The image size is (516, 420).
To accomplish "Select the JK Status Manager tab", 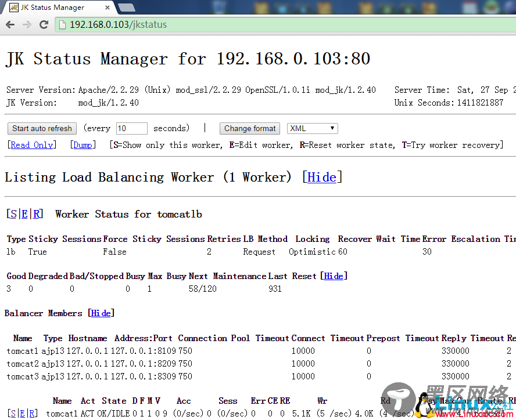I will 59,7.
